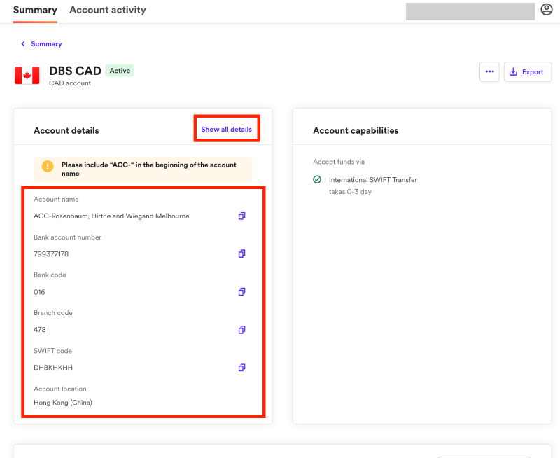Open the three-dot more options menu

pyautogui.click(x=489, y=72)
